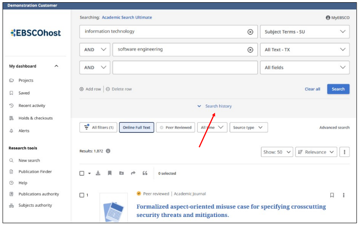Open selection options arrow beside checkbox

pyautogui.click(x=90, y=174)
